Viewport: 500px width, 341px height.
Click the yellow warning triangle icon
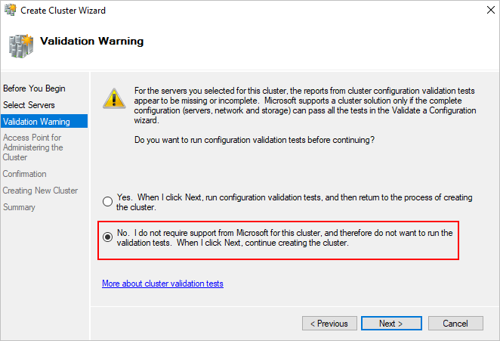click(x=114, y=98)
